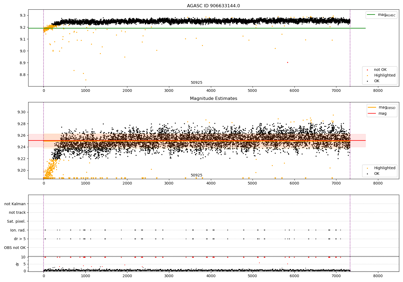The width and height of the screenshot is (403, 282).
Task: Click the 4000 x-tick under Magnitude Estimates plot
Action: tap(211, 183)
